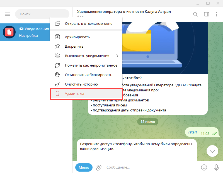Click the '11:03' message timestamp
The height and width of the screenshot is (173, 223).
(x=205, y=134)
